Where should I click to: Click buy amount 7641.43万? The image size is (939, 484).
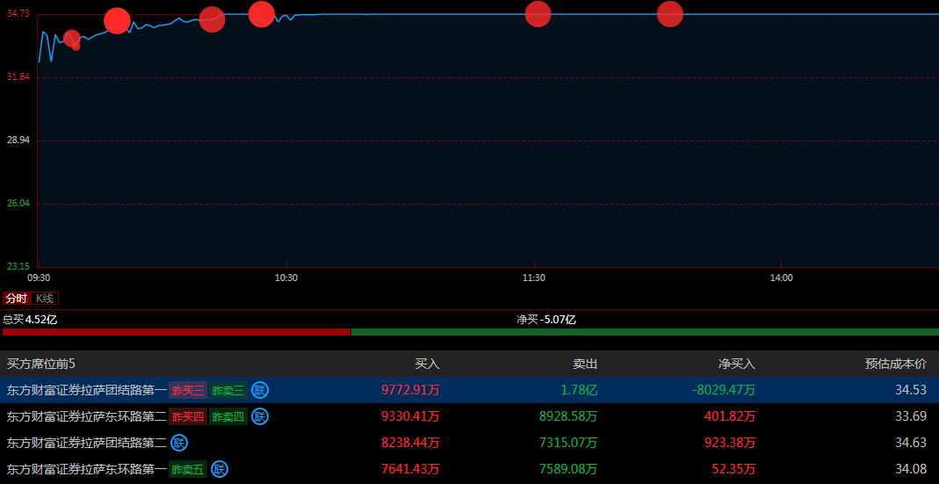coord(410,470)
